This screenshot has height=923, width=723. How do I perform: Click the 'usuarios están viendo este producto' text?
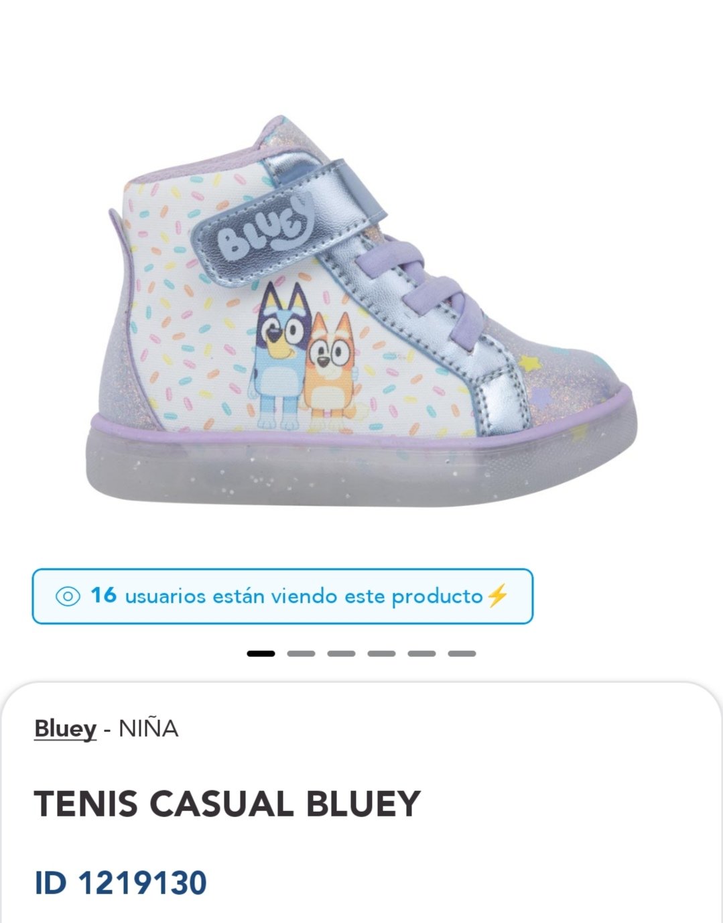tap(304, 596)
